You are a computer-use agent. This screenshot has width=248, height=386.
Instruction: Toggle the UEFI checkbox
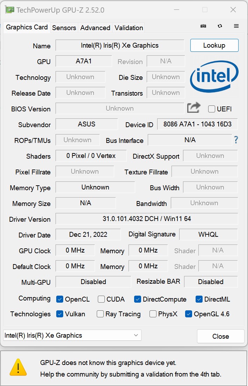tap(211, 109)
